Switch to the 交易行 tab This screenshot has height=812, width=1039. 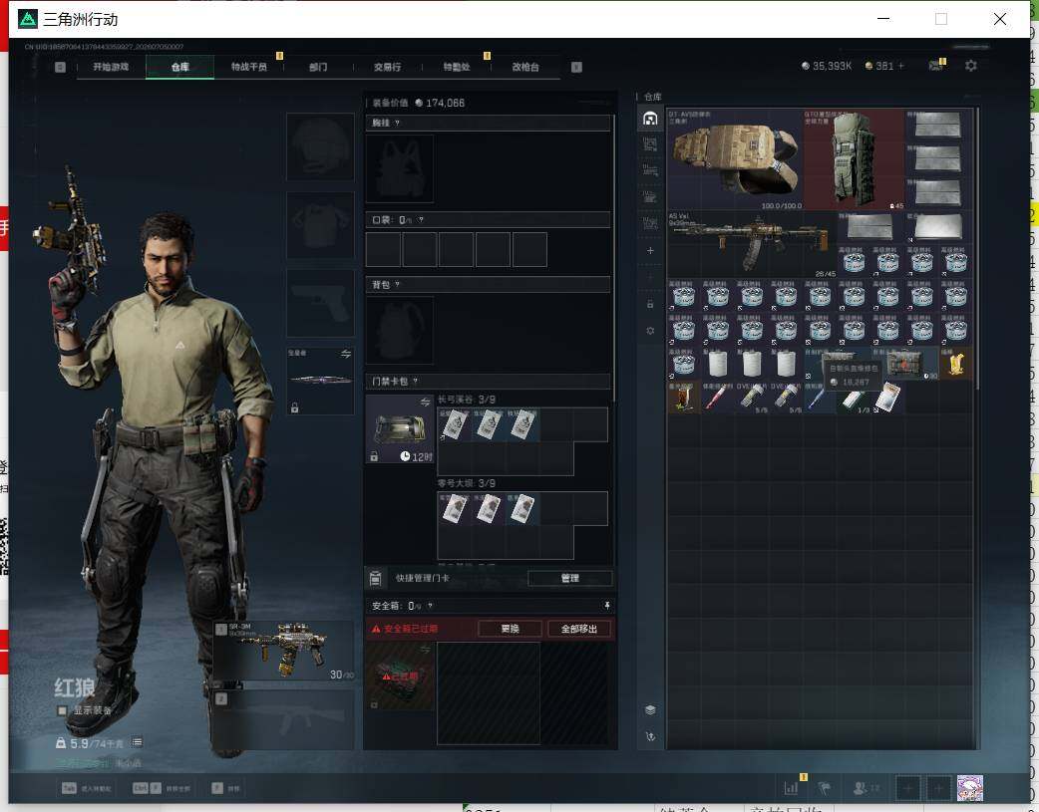click(387, 67)
